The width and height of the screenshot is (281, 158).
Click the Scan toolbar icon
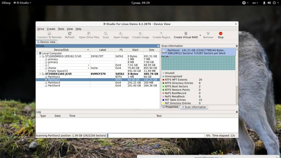[x=106, y=34]
